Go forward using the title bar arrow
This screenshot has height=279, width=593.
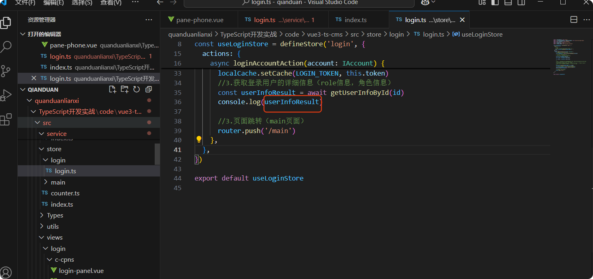coord(173,2)
